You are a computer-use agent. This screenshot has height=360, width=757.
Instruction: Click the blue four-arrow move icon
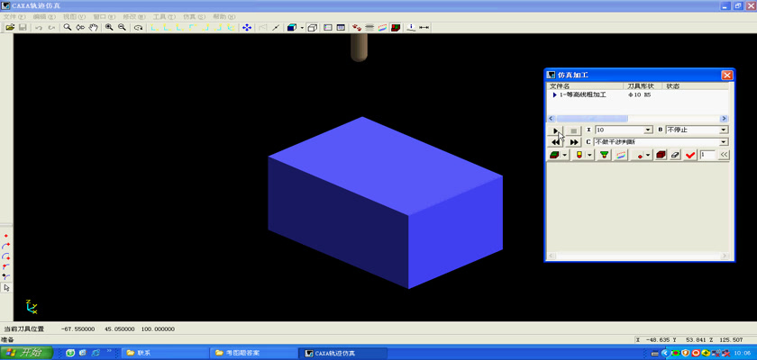[x=247, y=28]
